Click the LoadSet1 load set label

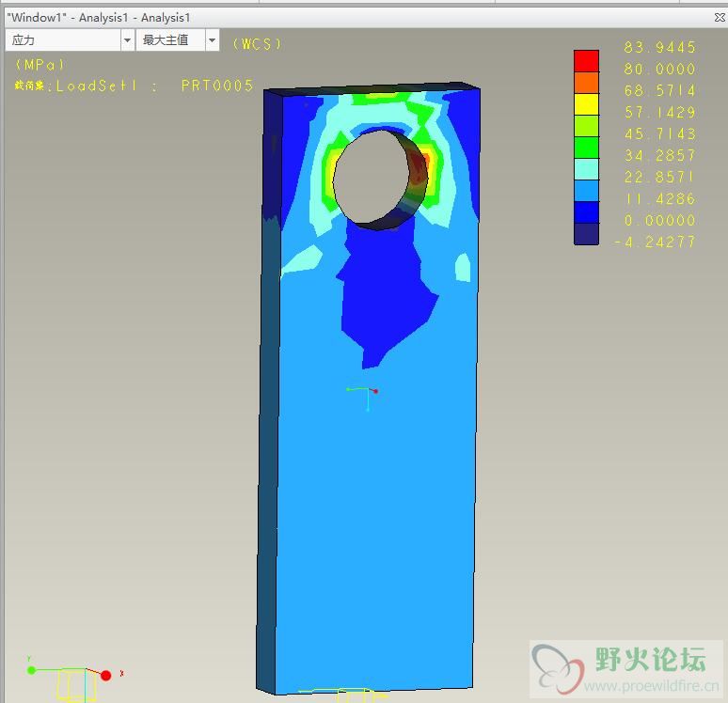[96, 86]
